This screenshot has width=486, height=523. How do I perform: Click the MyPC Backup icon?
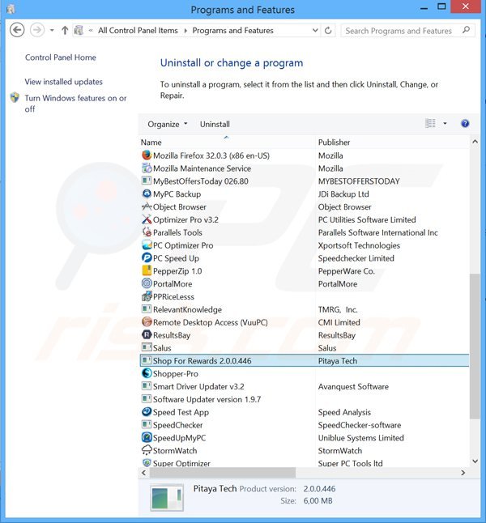[x=147, y=193]
